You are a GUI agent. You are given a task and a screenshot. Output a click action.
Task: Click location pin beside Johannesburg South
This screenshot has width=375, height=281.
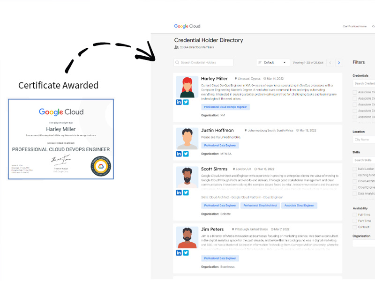click(246, 131)
